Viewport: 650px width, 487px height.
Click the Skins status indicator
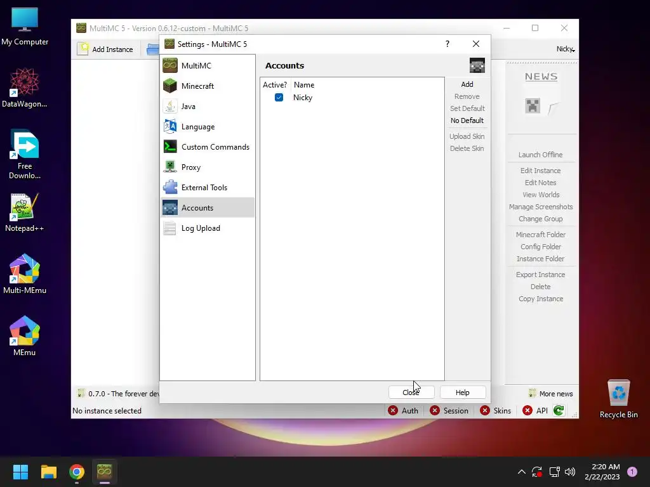coord(495,410)
